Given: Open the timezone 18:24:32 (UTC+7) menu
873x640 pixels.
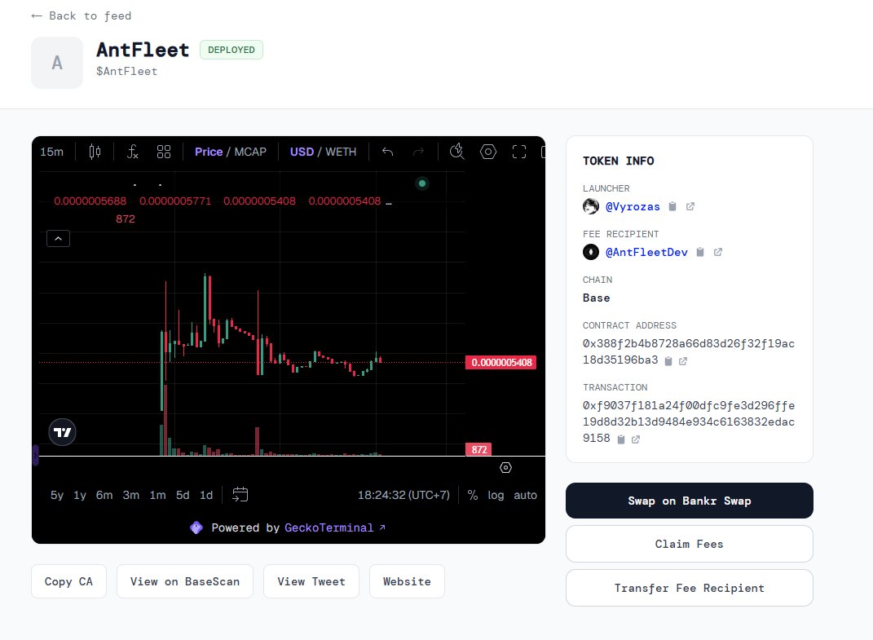Looking at the screenshot, I should click(403, 495).
